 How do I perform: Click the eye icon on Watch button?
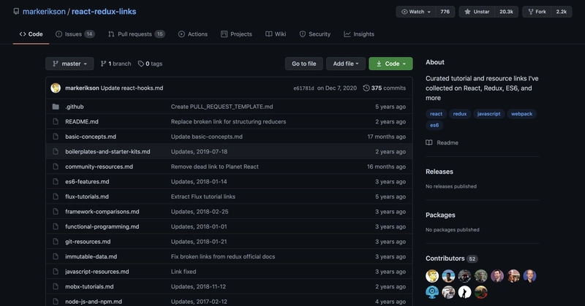pyautogui.click(x=404, y=12)
